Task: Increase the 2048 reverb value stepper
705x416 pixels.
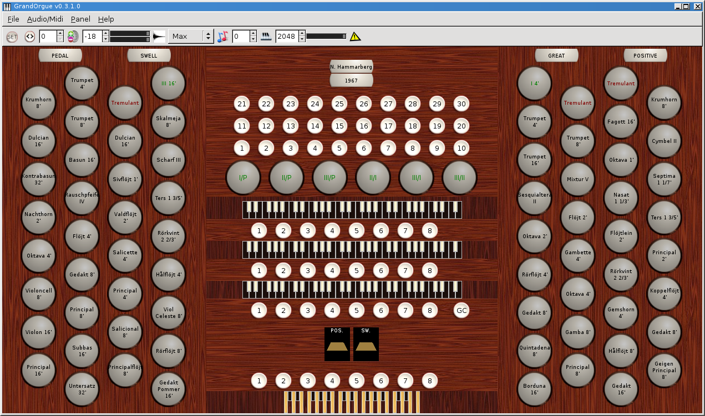Action: point(302,33)
